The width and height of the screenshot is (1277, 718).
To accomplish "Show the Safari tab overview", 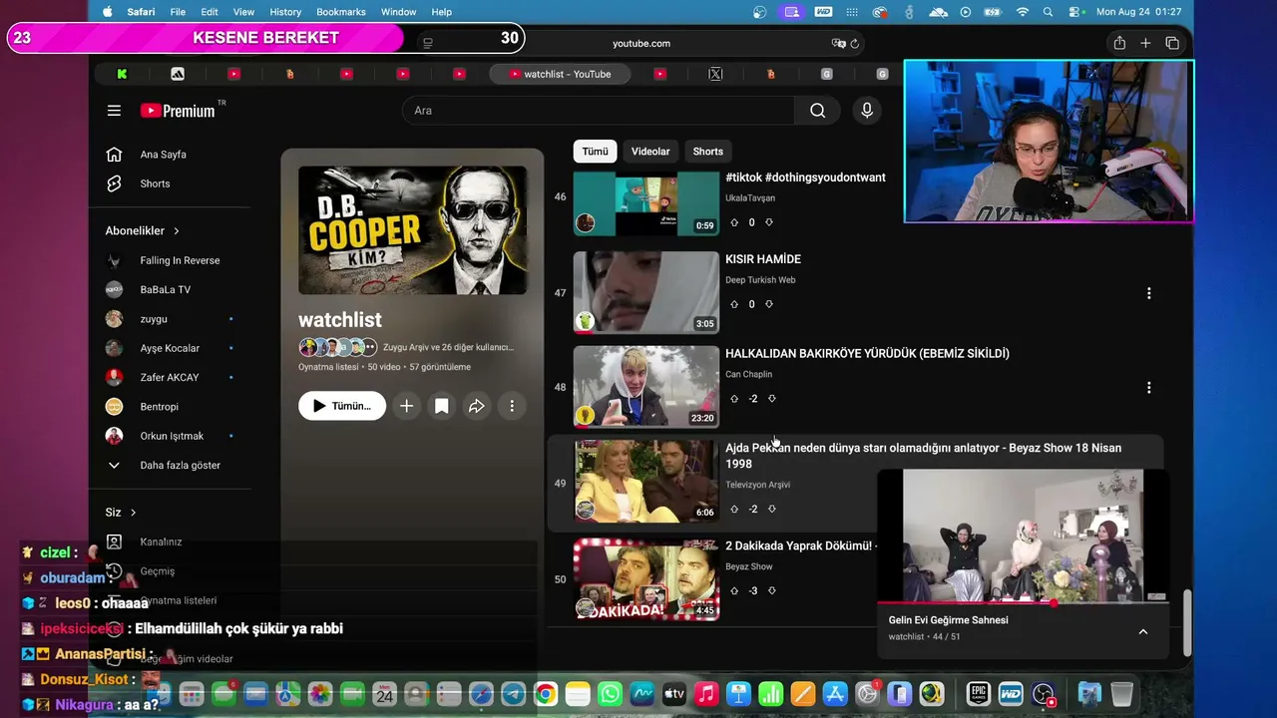I will [1172, 43].
